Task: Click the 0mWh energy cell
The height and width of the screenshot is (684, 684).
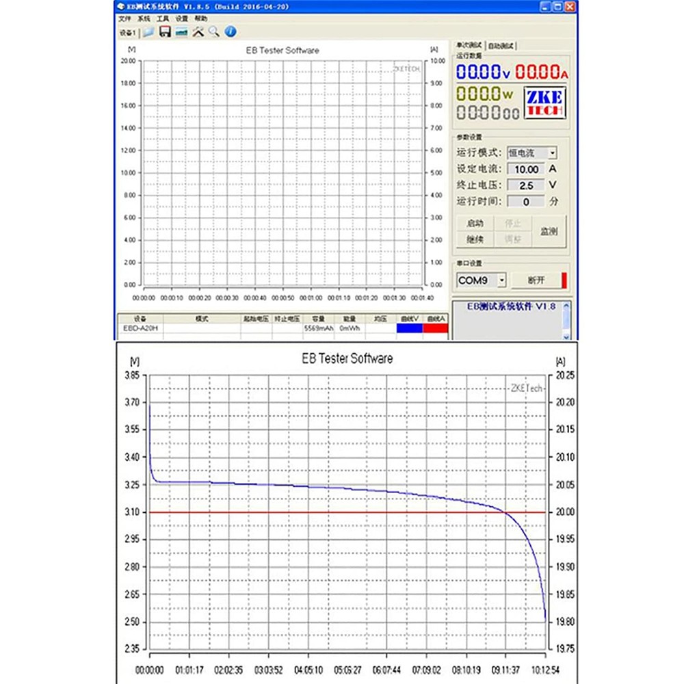Action: (x=350, y=328)
